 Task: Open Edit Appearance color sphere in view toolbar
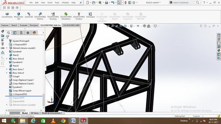144,26
